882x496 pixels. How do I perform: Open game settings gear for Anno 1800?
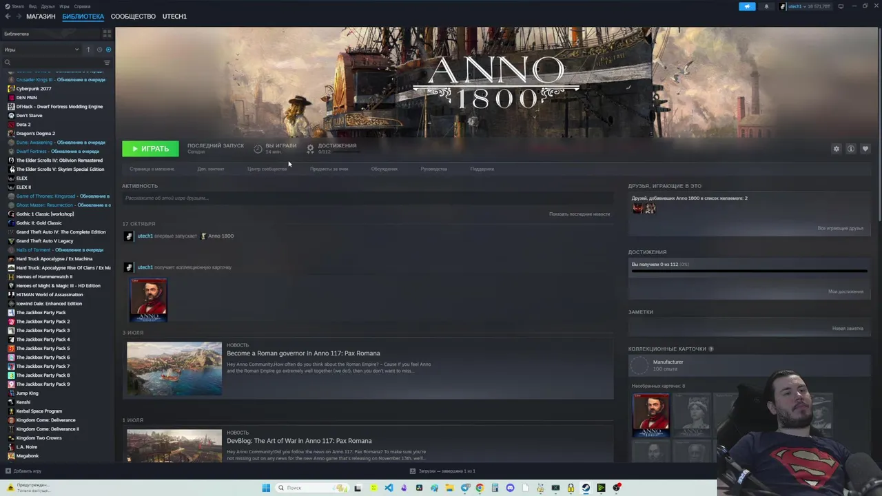[837, 149]
